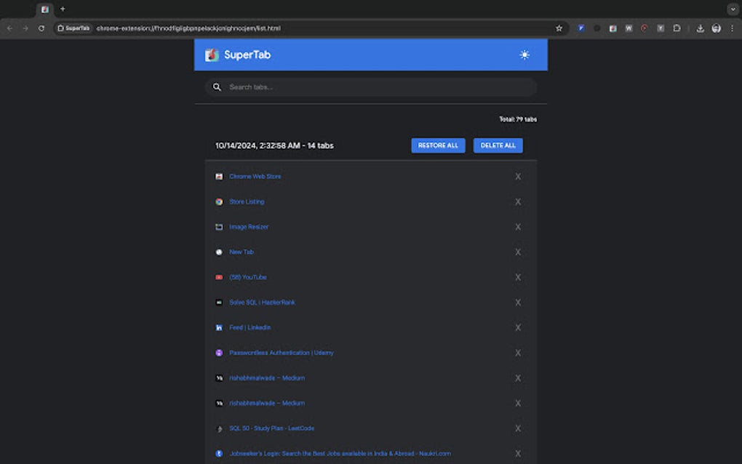Click the DELETE ALL button
This screenshot has width=742, height=464.
point(498,145)
